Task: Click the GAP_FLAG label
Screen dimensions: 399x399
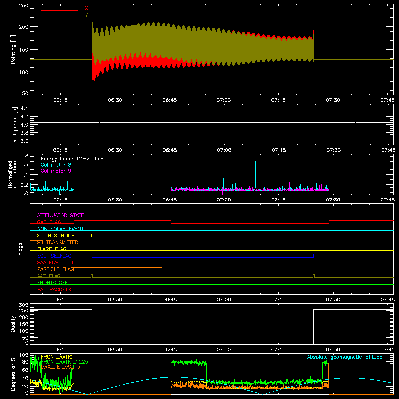Action: (49, 222)
